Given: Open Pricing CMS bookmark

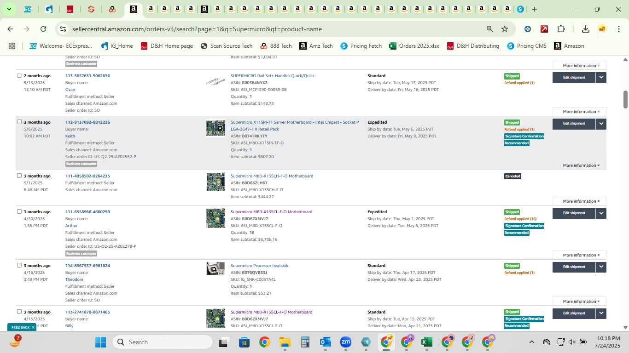Looking at the screenshot, I should tap(527, 46).
